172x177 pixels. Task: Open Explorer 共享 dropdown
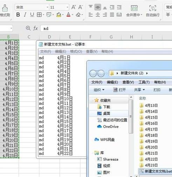pyautogui.click(x=139, y=90)
